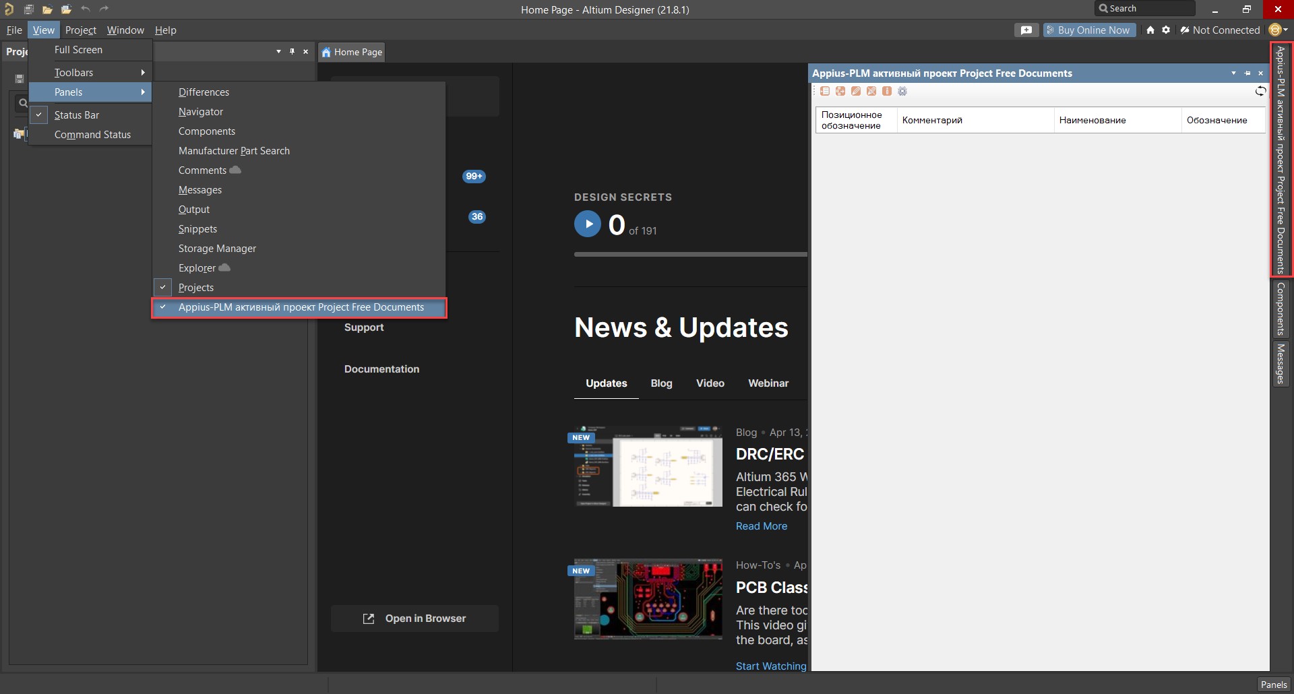
Task: Click the feedback speech bubble icon
Action: pos(1026,30)
